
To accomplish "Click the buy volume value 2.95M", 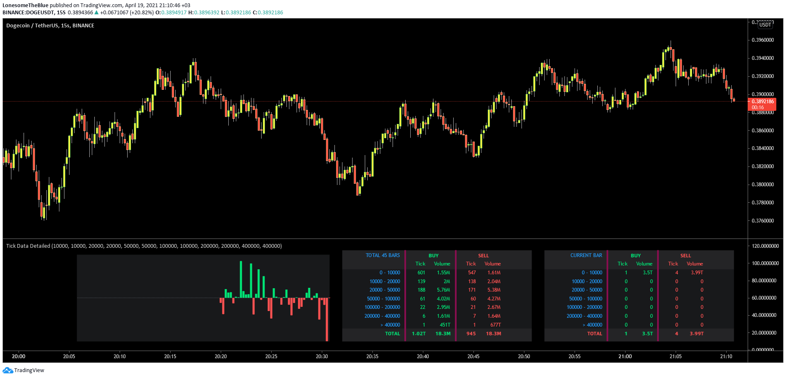I will (x=444, y=307).
